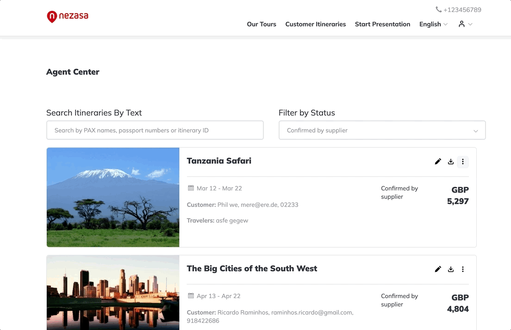Image resolution: width=511 pixels, height=330 pixels.
Task: Click the phone number +123456789
Action: coord(462,10)
